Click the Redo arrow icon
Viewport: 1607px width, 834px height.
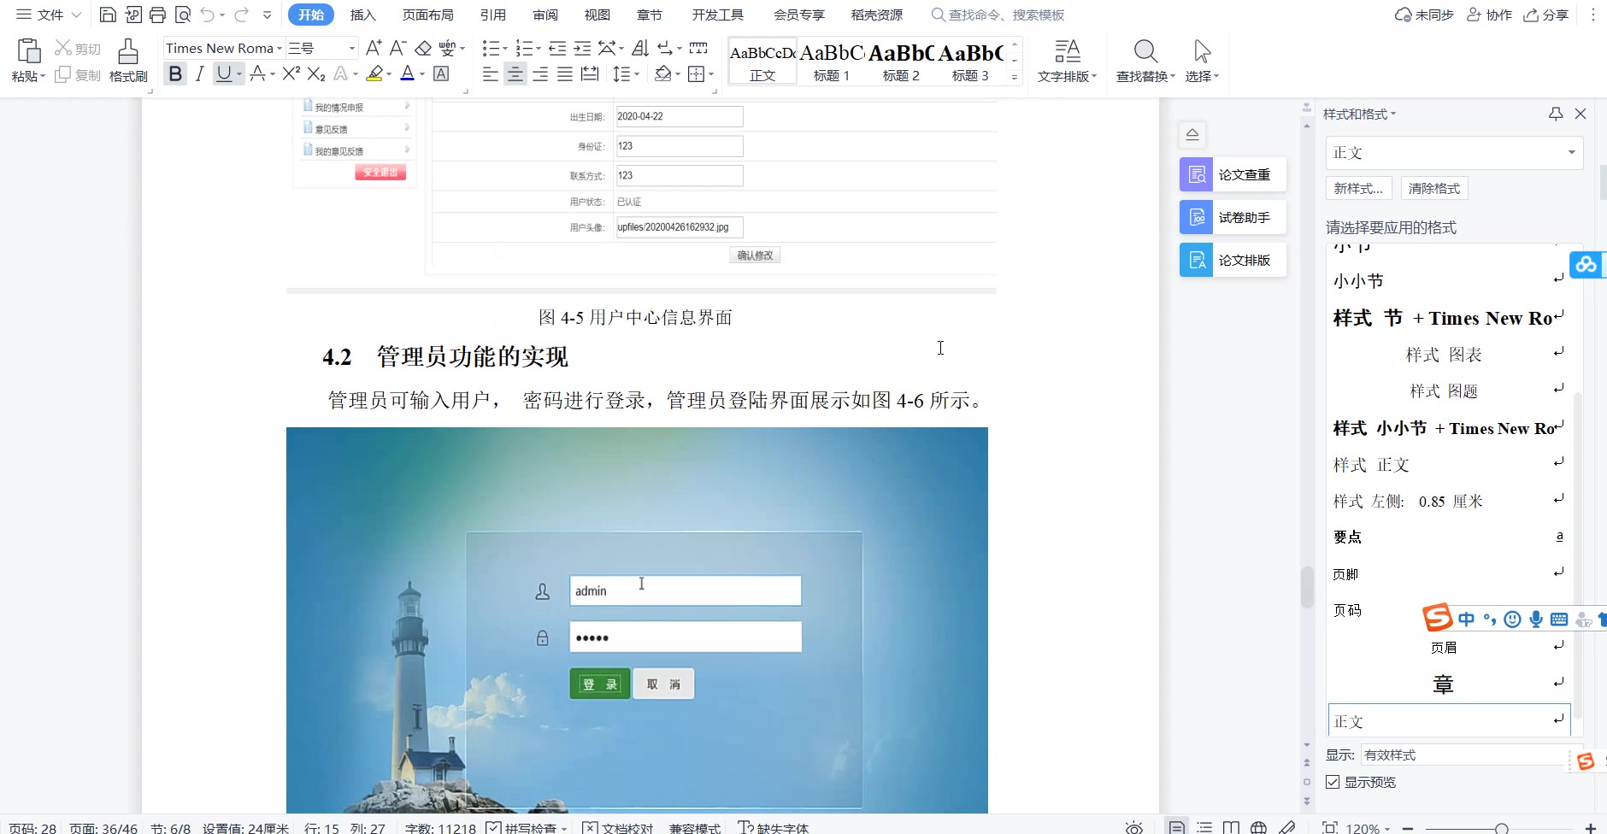[x=242, y=15]
